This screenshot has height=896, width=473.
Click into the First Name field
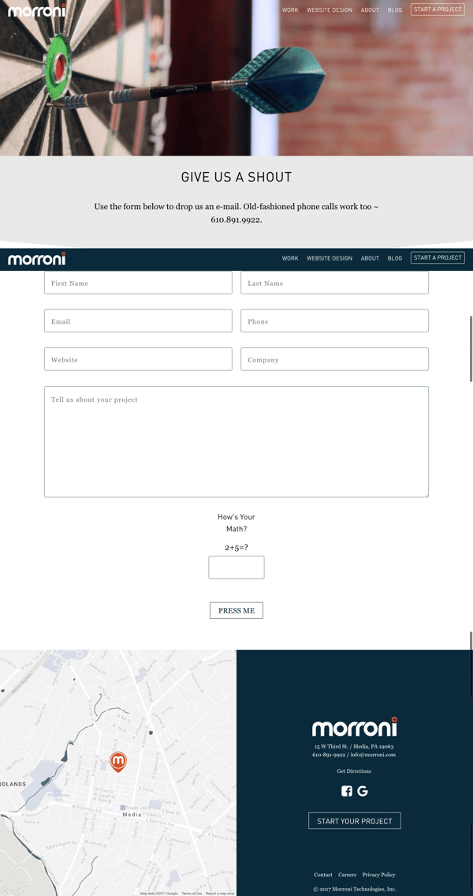click(138, 283)
